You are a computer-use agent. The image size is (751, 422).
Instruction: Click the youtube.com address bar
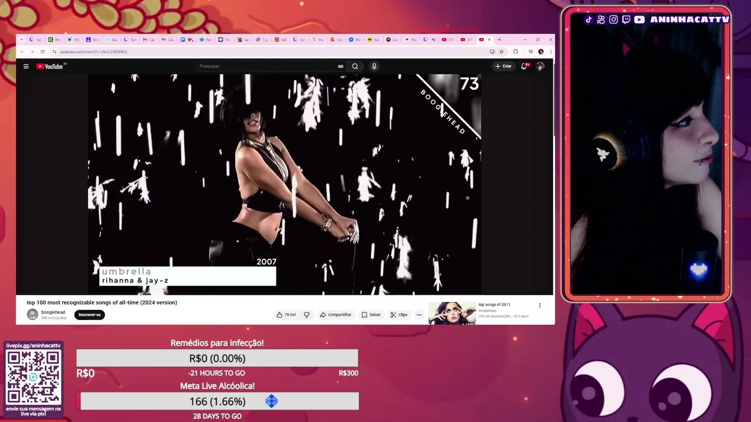click(270, 52)
